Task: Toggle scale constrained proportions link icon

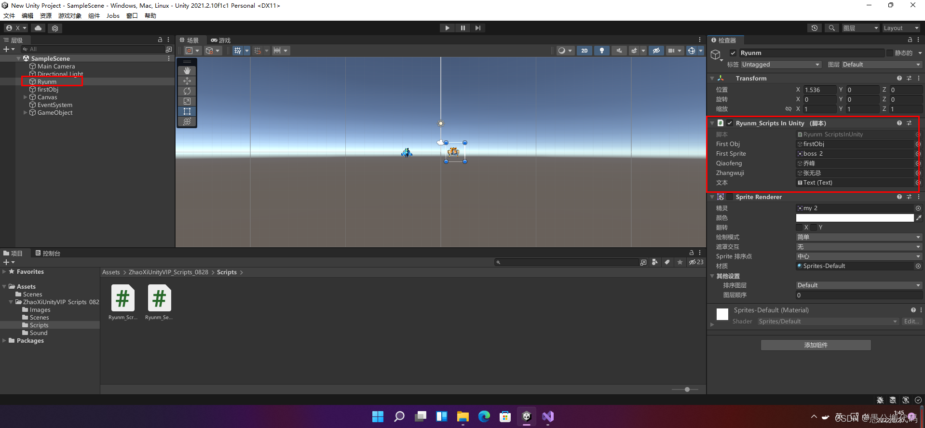Action: pos(788,109)
